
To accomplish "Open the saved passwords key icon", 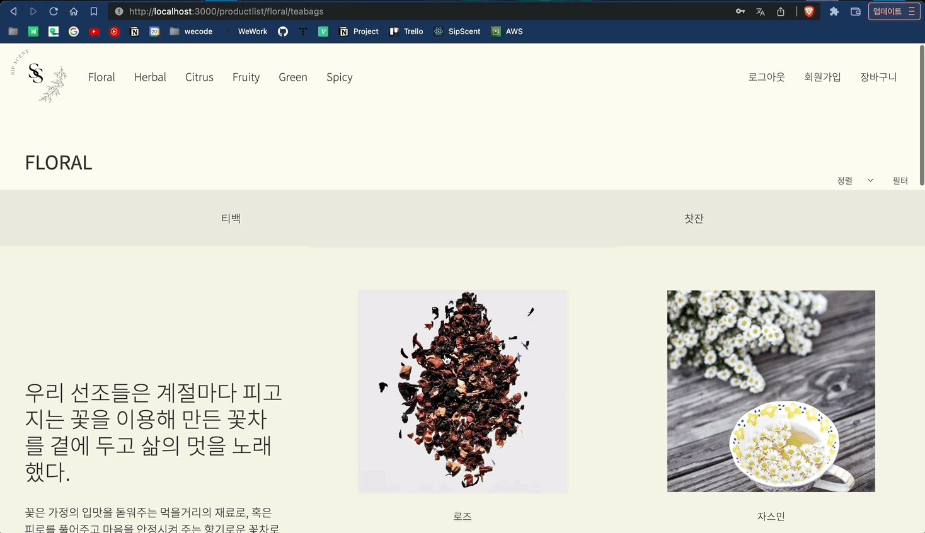I will tap(740, 11).
